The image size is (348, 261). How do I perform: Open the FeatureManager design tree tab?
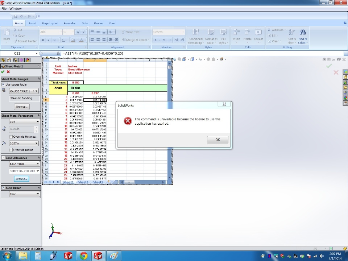pyautogui.click(x=3, y=60)
